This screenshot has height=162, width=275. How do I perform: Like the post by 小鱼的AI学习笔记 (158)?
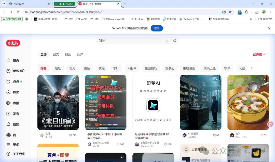[166, 144]
